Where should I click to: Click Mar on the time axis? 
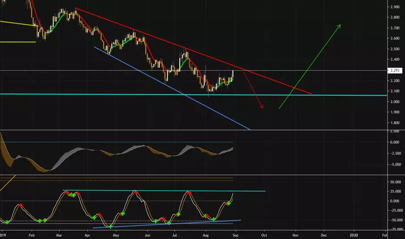pyautogui.click(x=59, y=235)
